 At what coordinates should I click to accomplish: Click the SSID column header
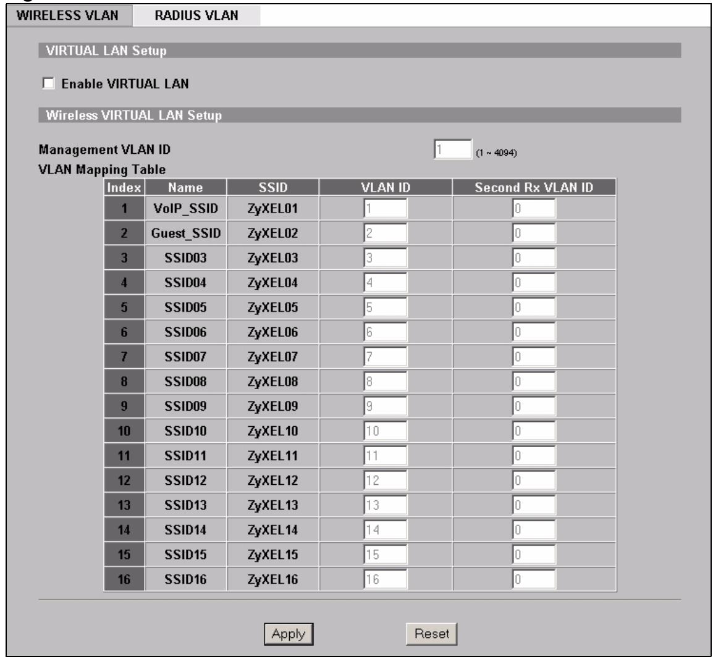[x=273, y=187]
